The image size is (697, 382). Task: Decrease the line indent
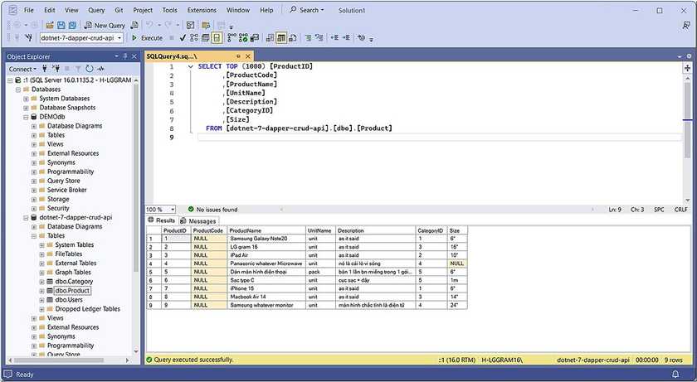tap(334, 38)
